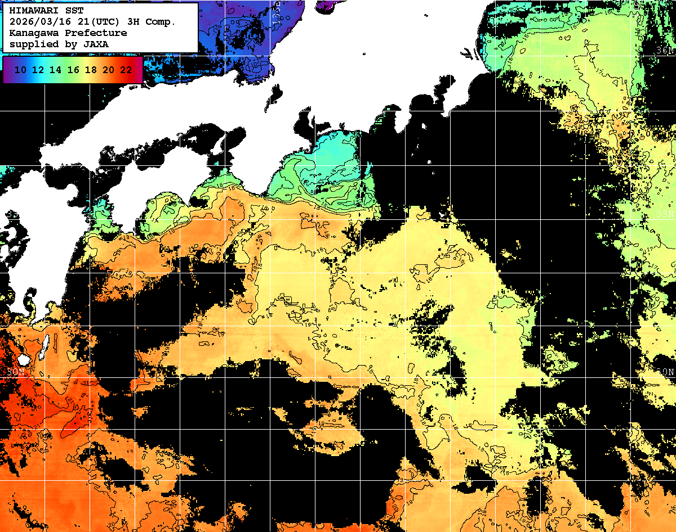
Task: Pick the 12 degree value on color scale
Action: tap(38, 70)
